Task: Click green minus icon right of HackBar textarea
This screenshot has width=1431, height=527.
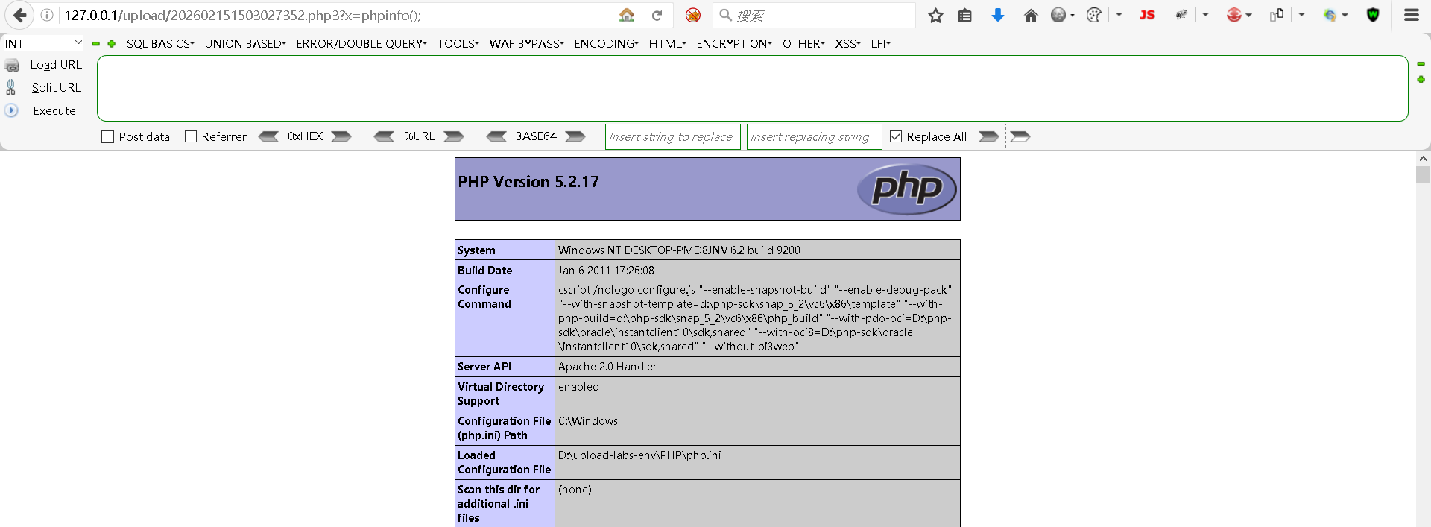Action: (1421, 64)
